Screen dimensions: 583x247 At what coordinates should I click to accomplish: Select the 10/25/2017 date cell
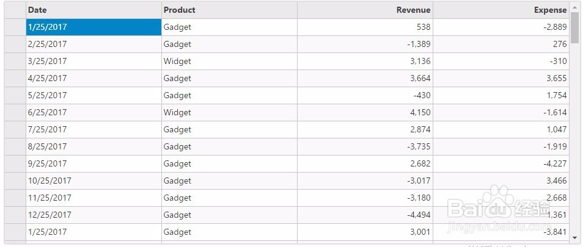point(94,181)
